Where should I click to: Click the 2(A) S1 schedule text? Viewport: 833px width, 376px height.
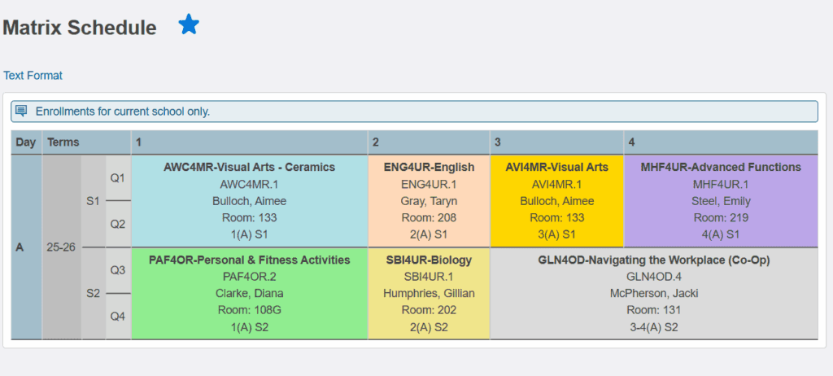(429, 234)
